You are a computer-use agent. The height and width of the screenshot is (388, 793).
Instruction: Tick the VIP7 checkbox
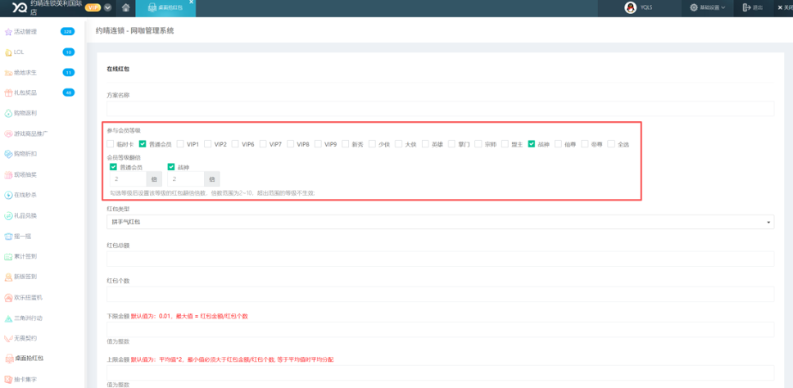pyautogui.click(x=263, y=144)
